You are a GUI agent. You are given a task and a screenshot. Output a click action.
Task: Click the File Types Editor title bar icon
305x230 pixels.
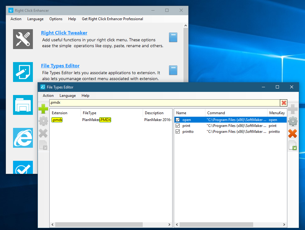tap(43, 87)
